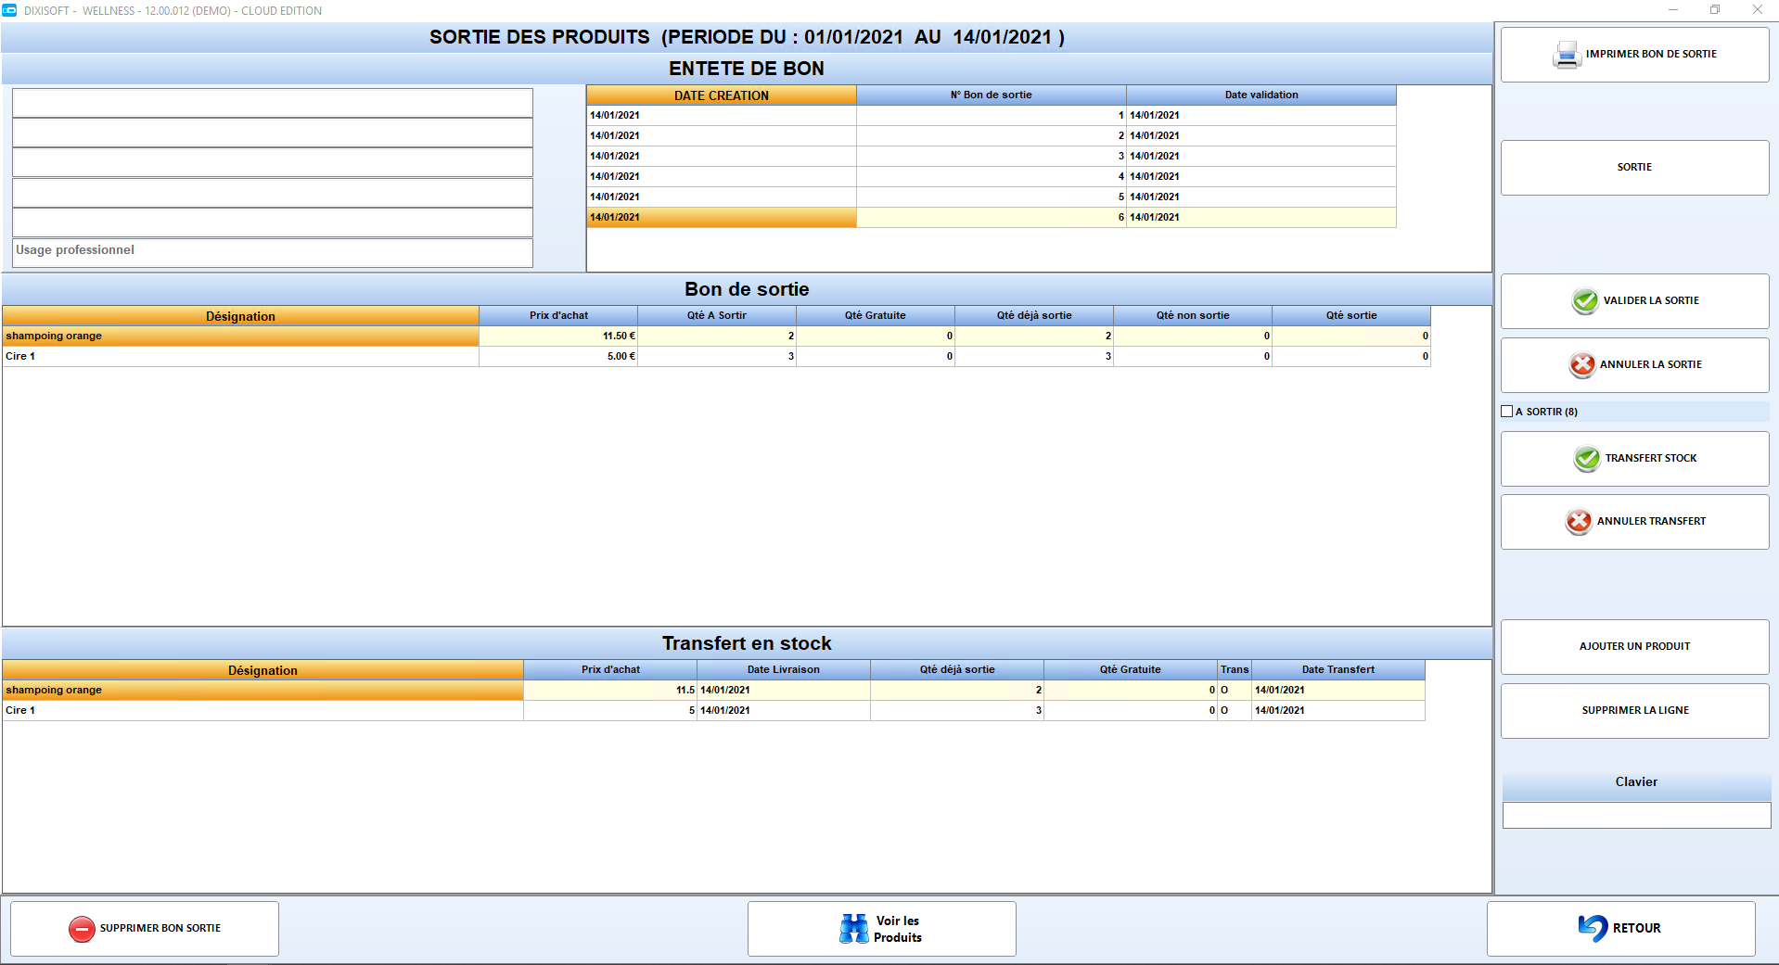Screen dimensions: 1779x965
Task: Sort Bon de sortie table by Désignation header
Action: pos(240,316)
